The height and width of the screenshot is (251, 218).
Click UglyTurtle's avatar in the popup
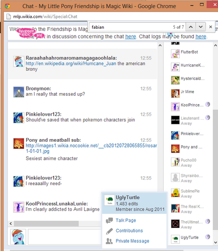tap(109, 200)
